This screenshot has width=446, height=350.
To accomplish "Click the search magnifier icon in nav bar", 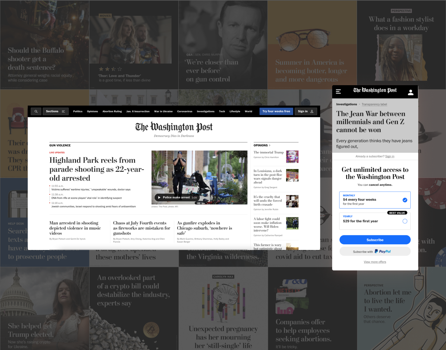I will (36, 111).
